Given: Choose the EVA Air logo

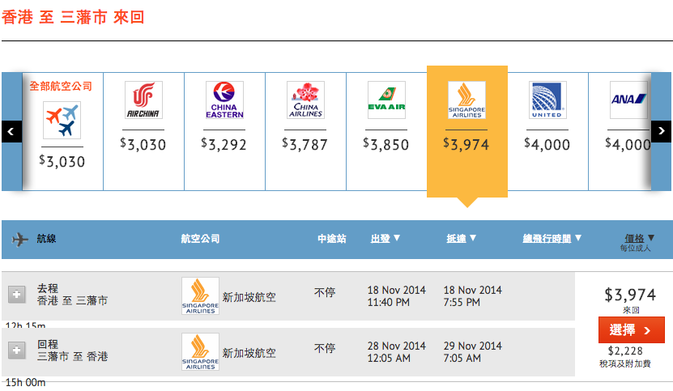Looking at the screenshot, I should (x=386, y=100).
